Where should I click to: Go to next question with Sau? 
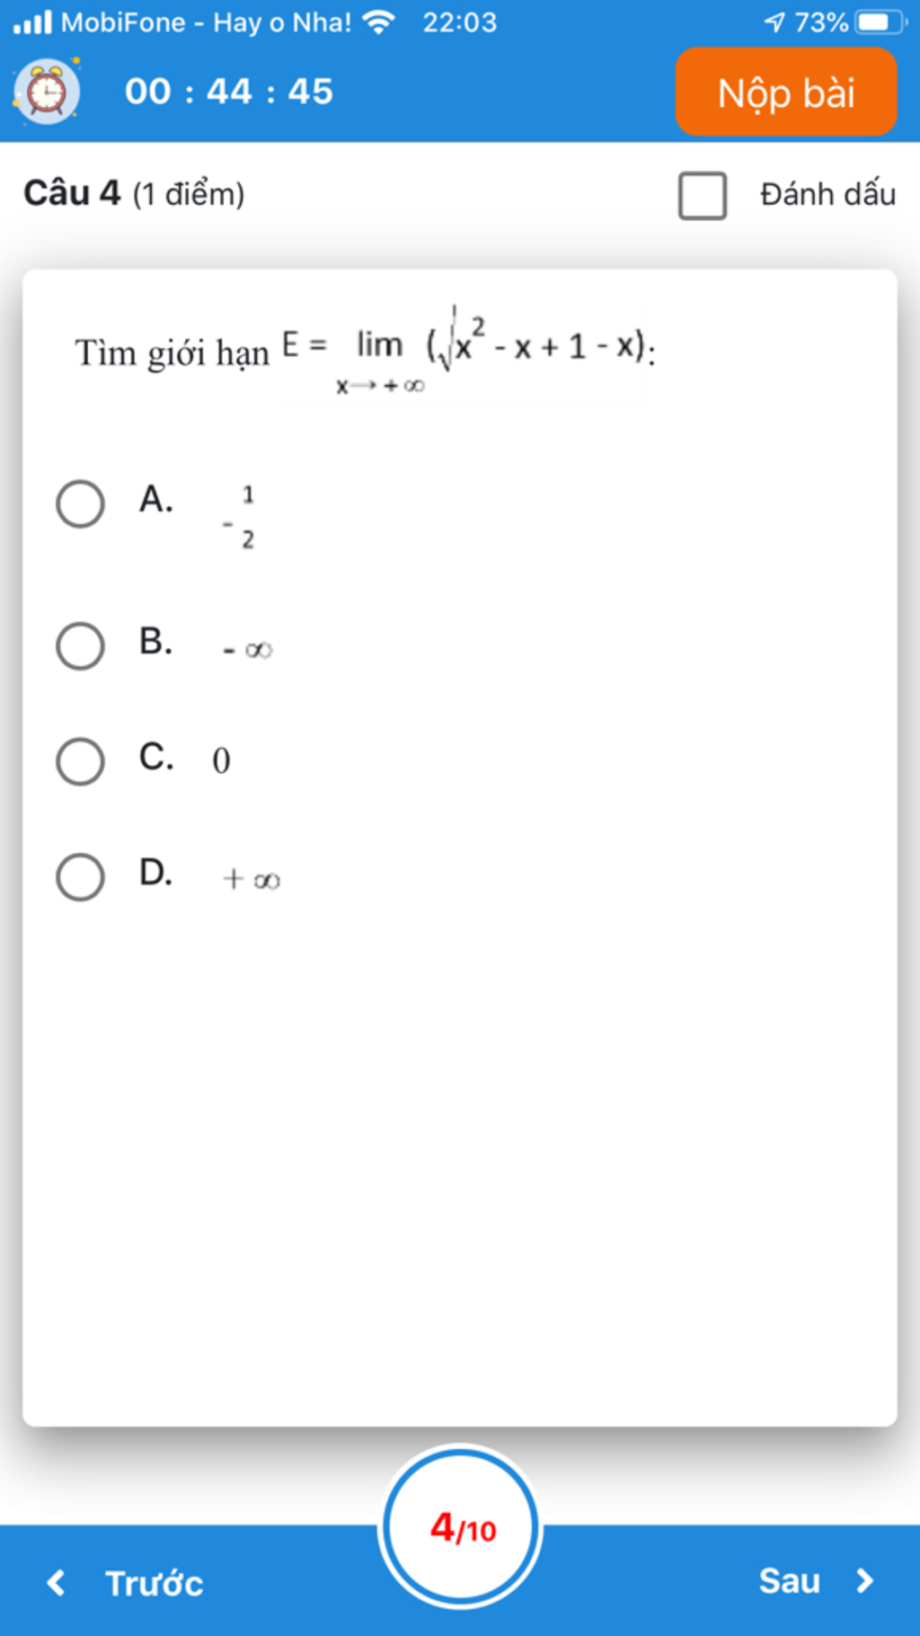pos(790,1580)
